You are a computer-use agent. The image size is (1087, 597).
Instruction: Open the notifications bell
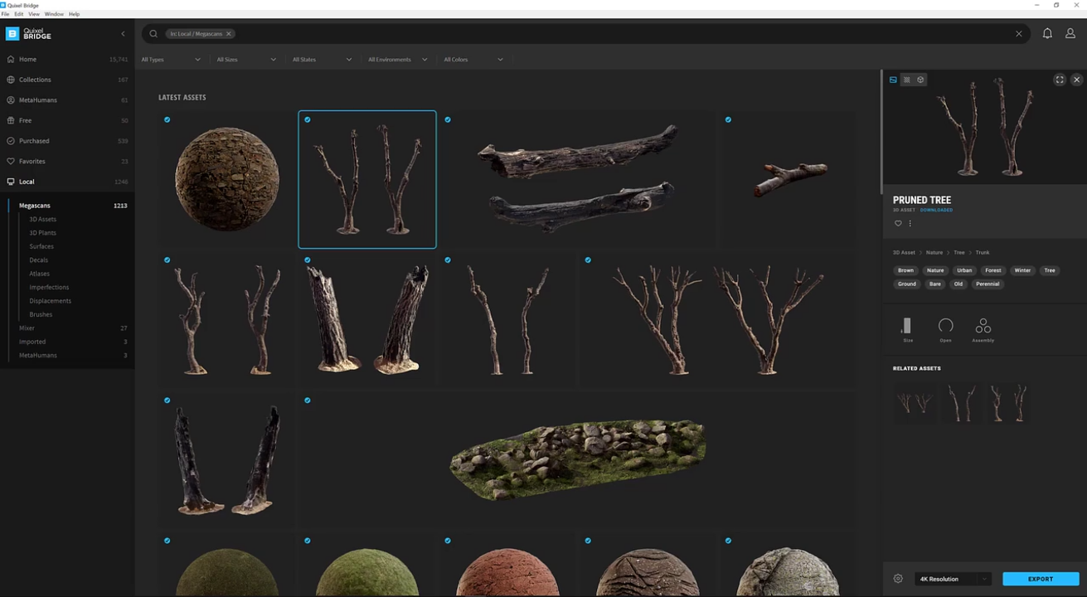tap(1047, 34)
